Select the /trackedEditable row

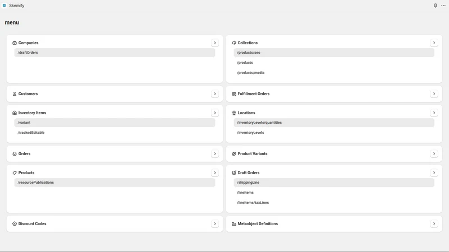(114, 133)
